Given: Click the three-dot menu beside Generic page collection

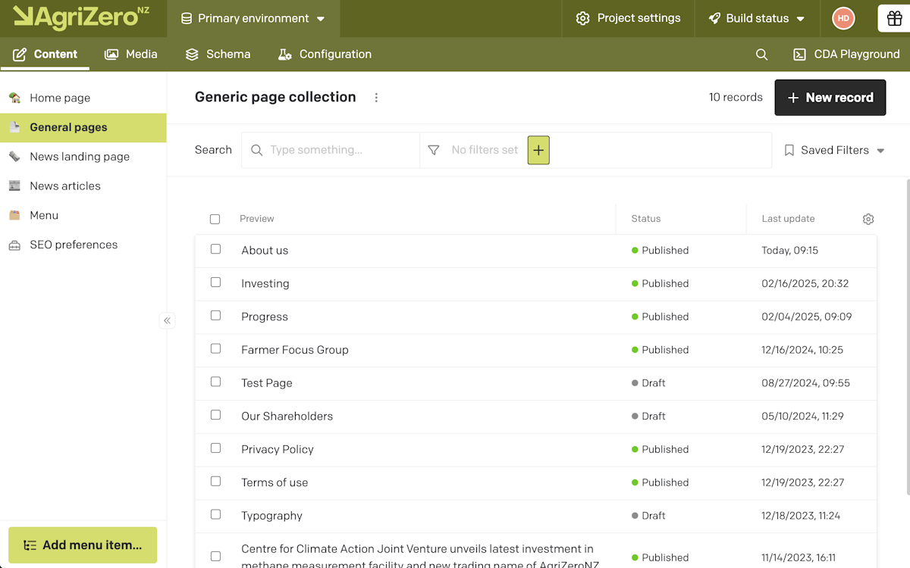Looking at the screenshot, I should point(376,98).
